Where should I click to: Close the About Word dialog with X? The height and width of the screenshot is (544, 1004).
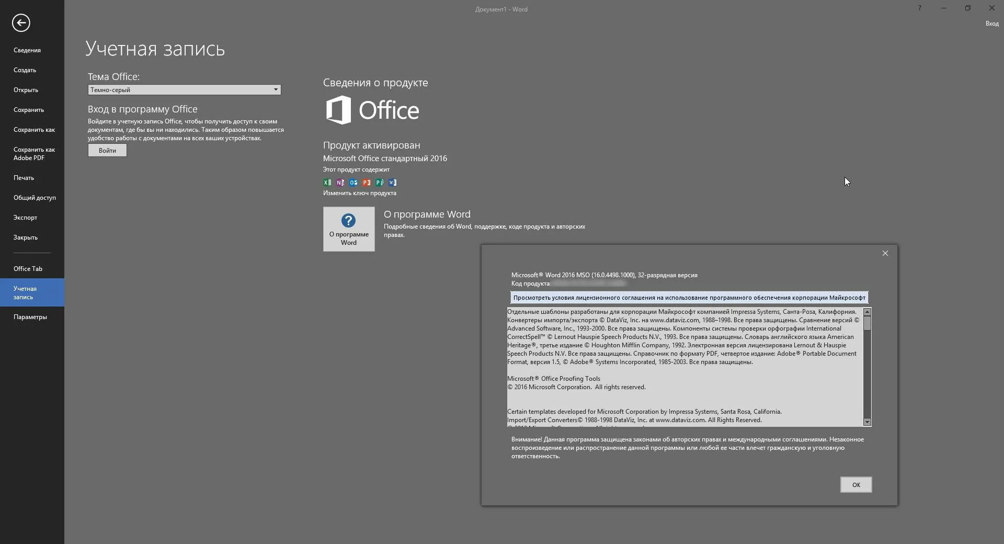885,253
